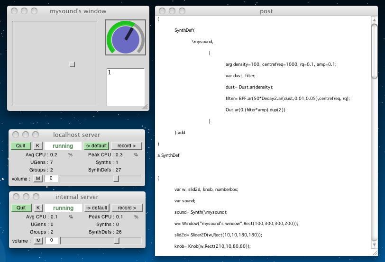Viewport: 385px width, 262px height.
Task: Click the 2D slider handle in mysound's window
Action: 72,64
